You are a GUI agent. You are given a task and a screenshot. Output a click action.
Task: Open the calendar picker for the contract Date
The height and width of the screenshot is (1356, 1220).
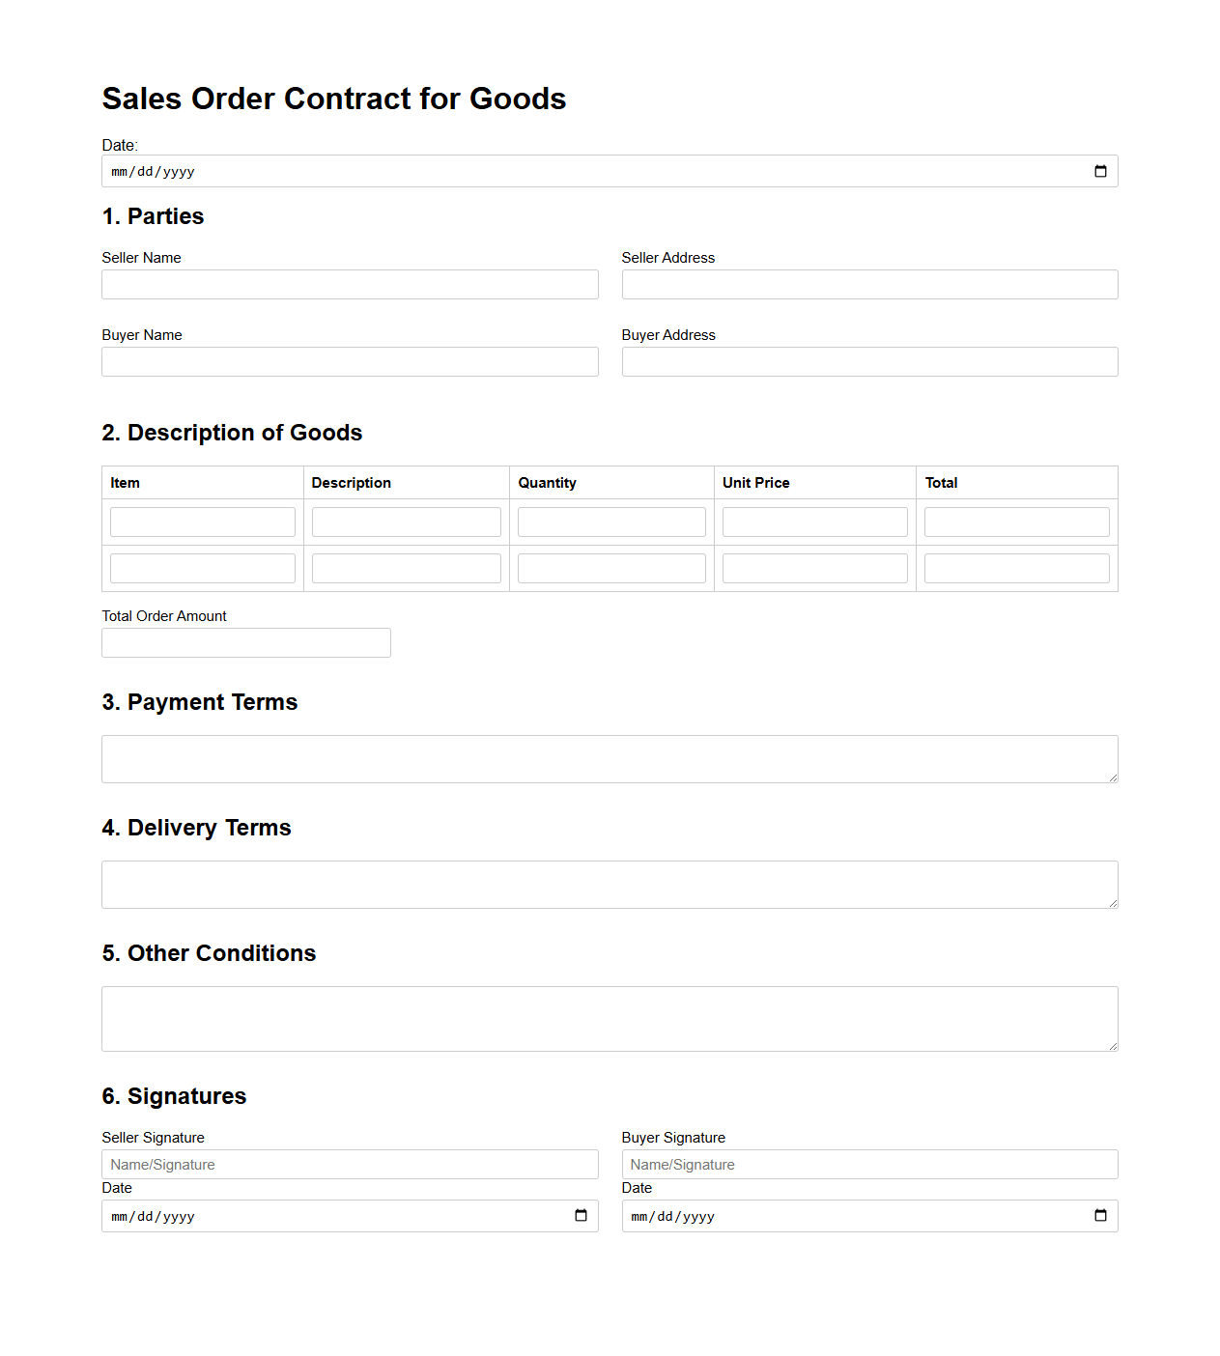click(x=1100, y=171)
